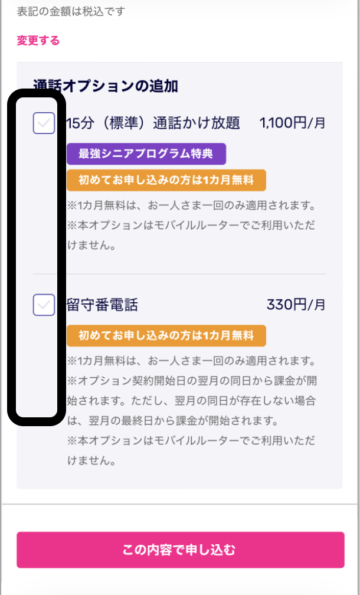Toggle the 15分（標準）通話かけ放題 checkbox
This screenshot has height=595, width=360.
[44, 123]
